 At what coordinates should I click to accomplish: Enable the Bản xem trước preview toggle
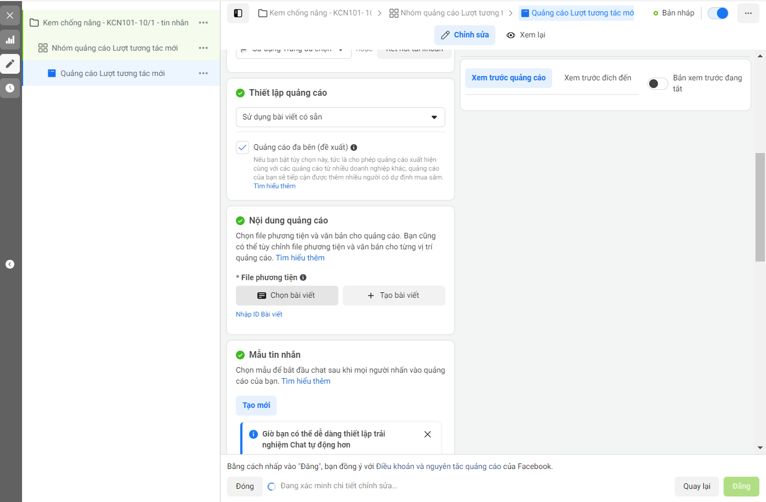658,84
